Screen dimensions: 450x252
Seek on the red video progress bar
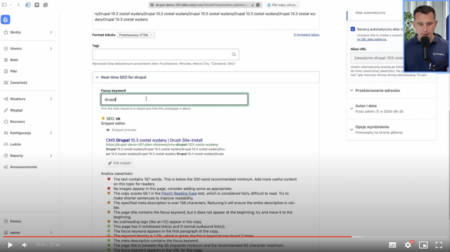(177, 237)
